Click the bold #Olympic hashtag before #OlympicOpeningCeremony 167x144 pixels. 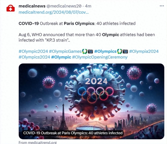[61, 57]
